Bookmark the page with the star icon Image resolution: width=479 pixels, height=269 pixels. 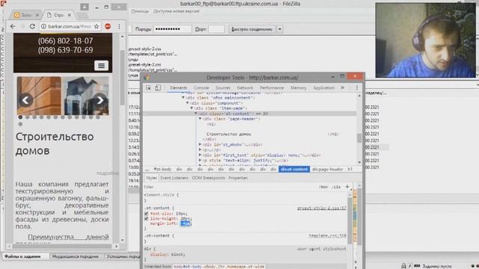[x=97, y=27]
